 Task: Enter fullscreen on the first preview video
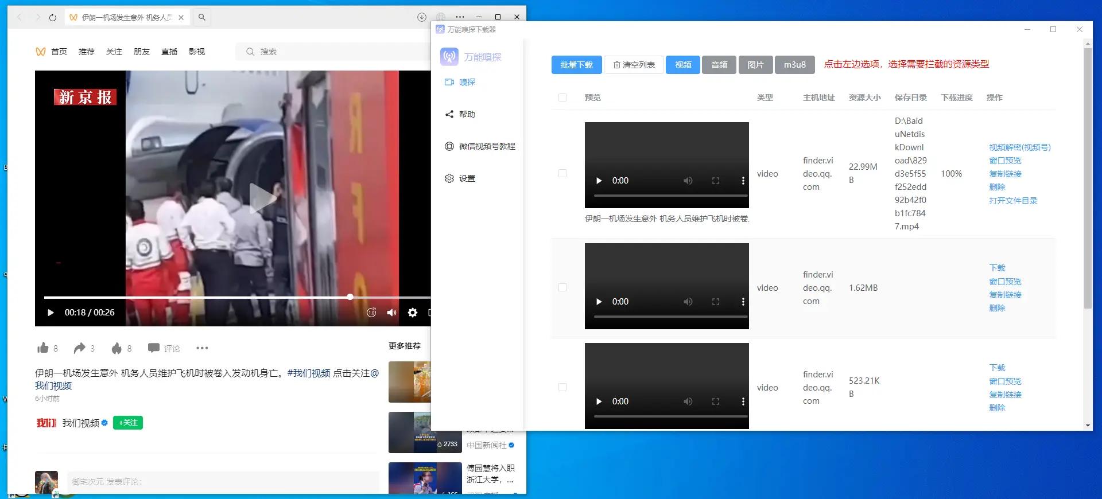coord(716,181)
